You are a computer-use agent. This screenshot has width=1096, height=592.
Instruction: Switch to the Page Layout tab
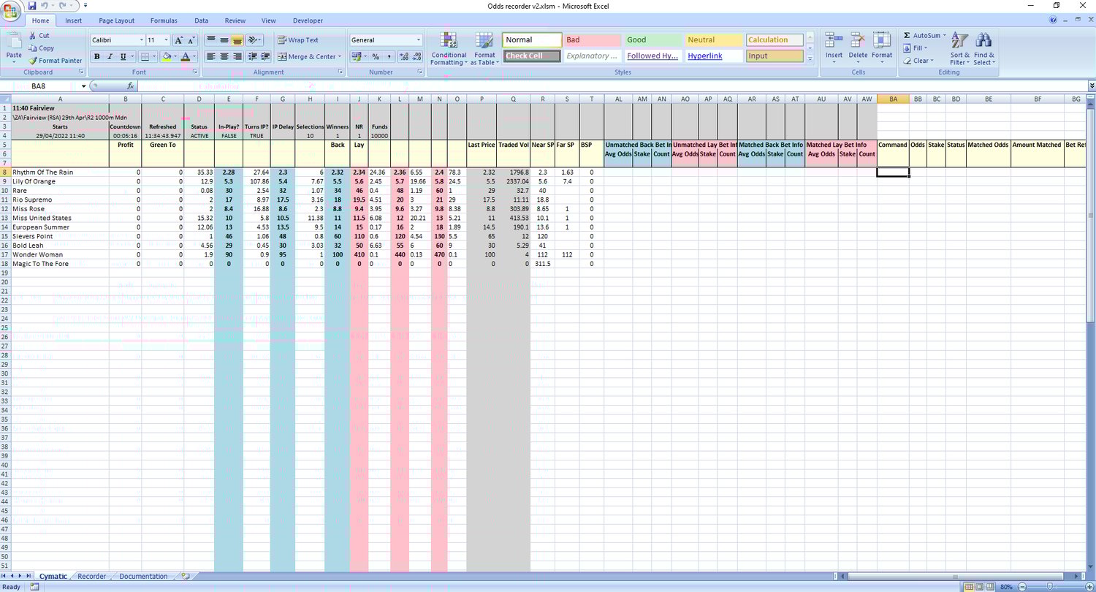point(117,20)
